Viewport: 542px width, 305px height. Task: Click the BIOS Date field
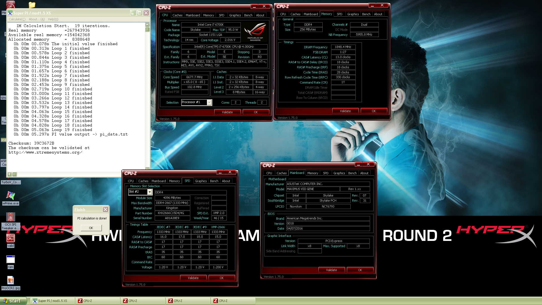point(328,228)
